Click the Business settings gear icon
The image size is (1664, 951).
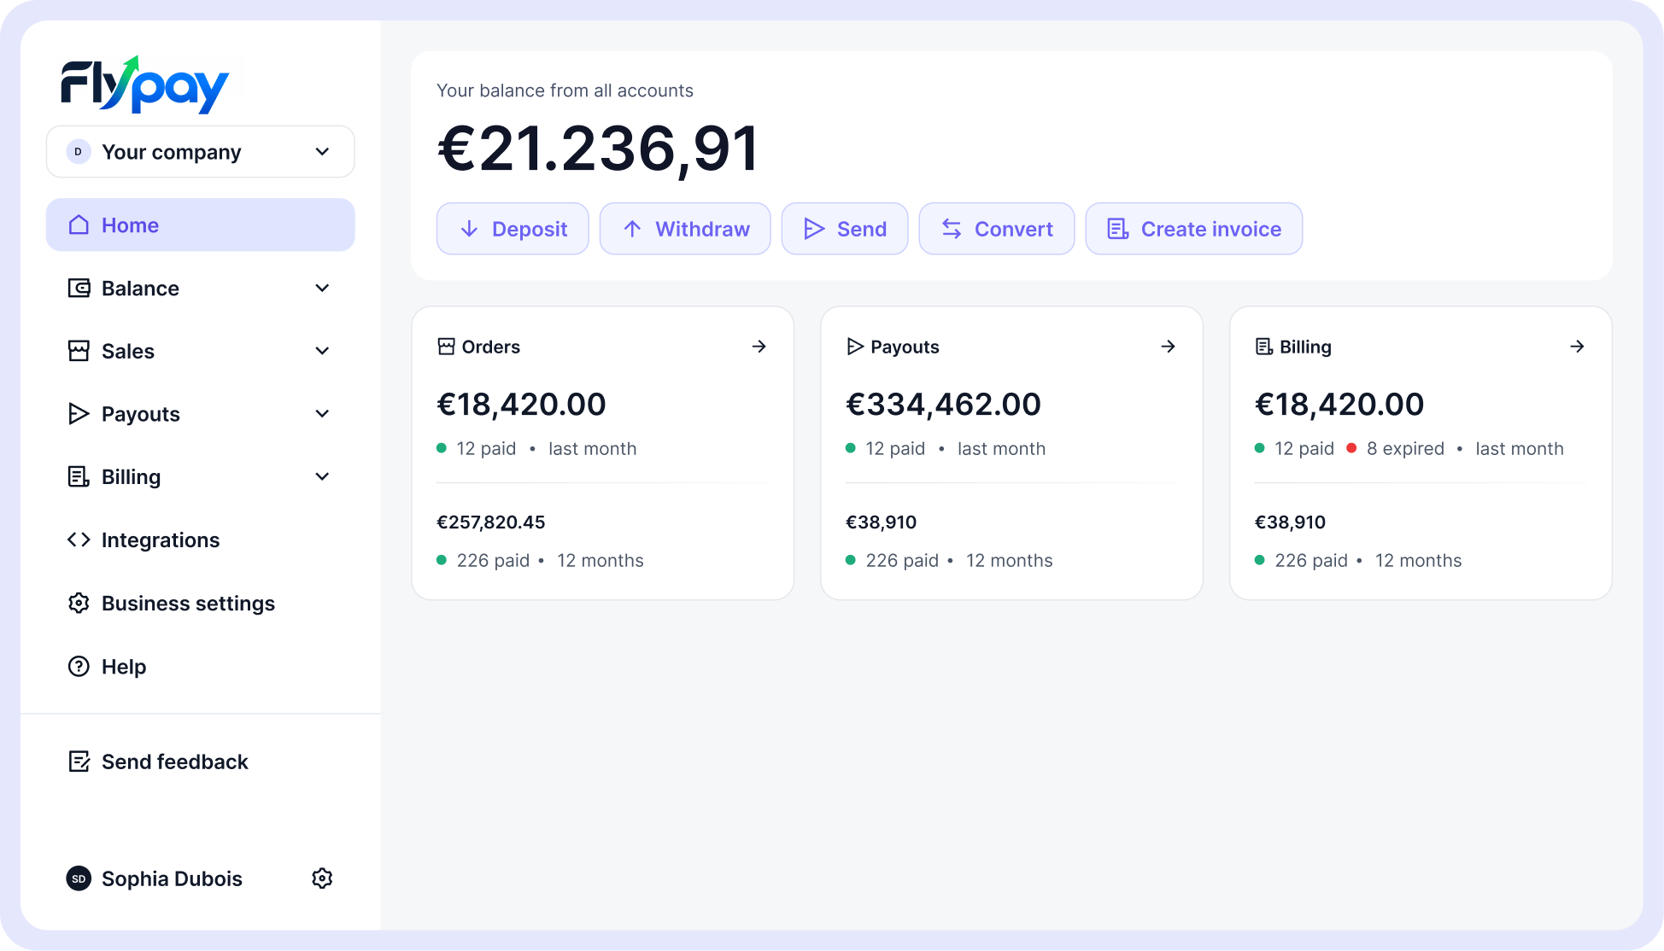(79, 603)
